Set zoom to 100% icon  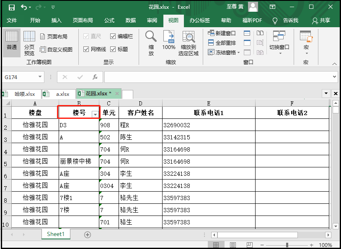point(169,41)
